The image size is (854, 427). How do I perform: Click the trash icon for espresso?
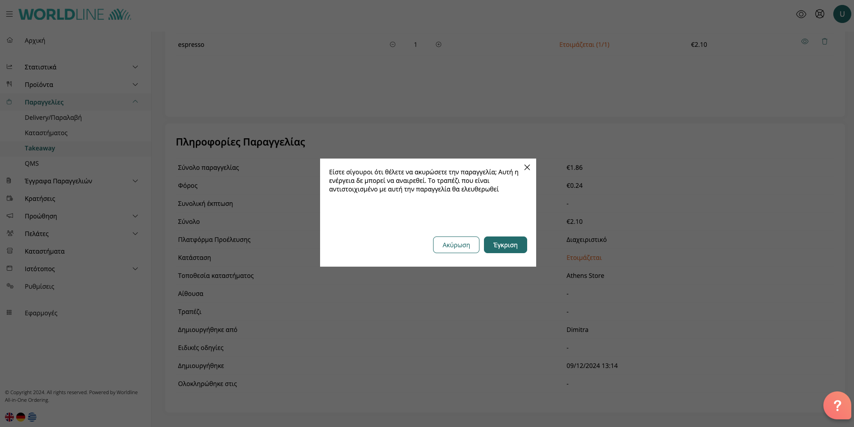(824, 41)
